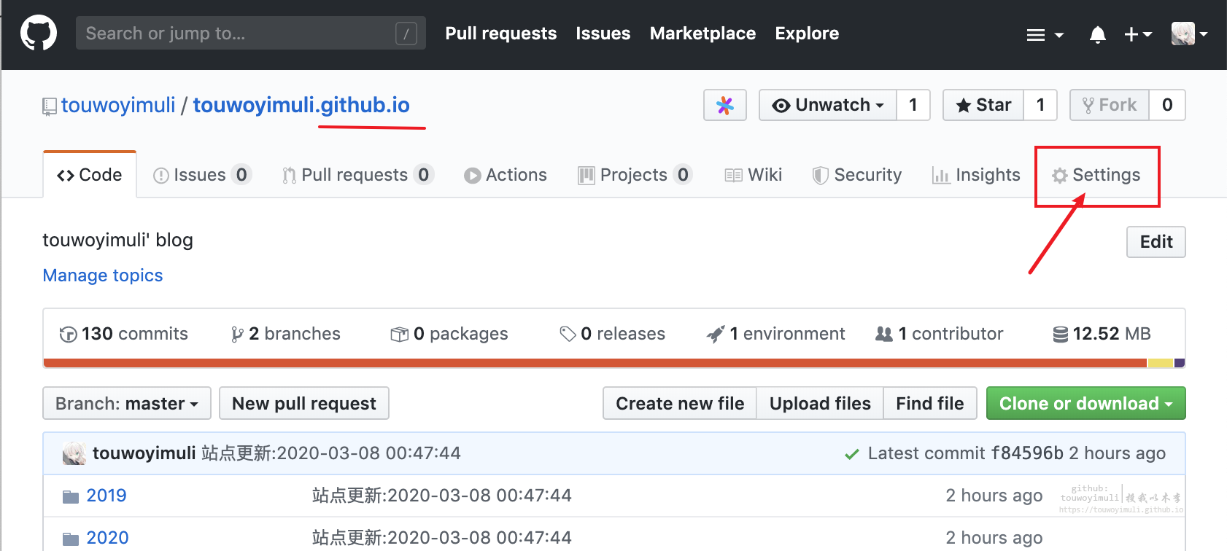This screenshot has height=551, width=1227.
Task: Open the touwoyimuli commit author link
Action: tap(144, 453)
